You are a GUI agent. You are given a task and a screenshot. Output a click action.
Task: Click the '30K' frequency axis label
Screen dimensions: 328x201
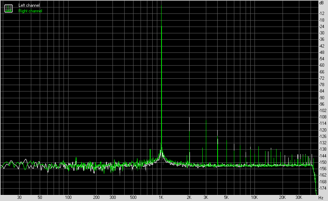pos(299,197)
